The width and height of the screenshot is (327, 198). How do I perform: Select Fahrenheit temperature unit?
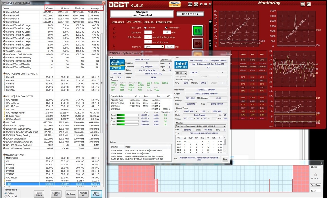[x=6, y=196]
